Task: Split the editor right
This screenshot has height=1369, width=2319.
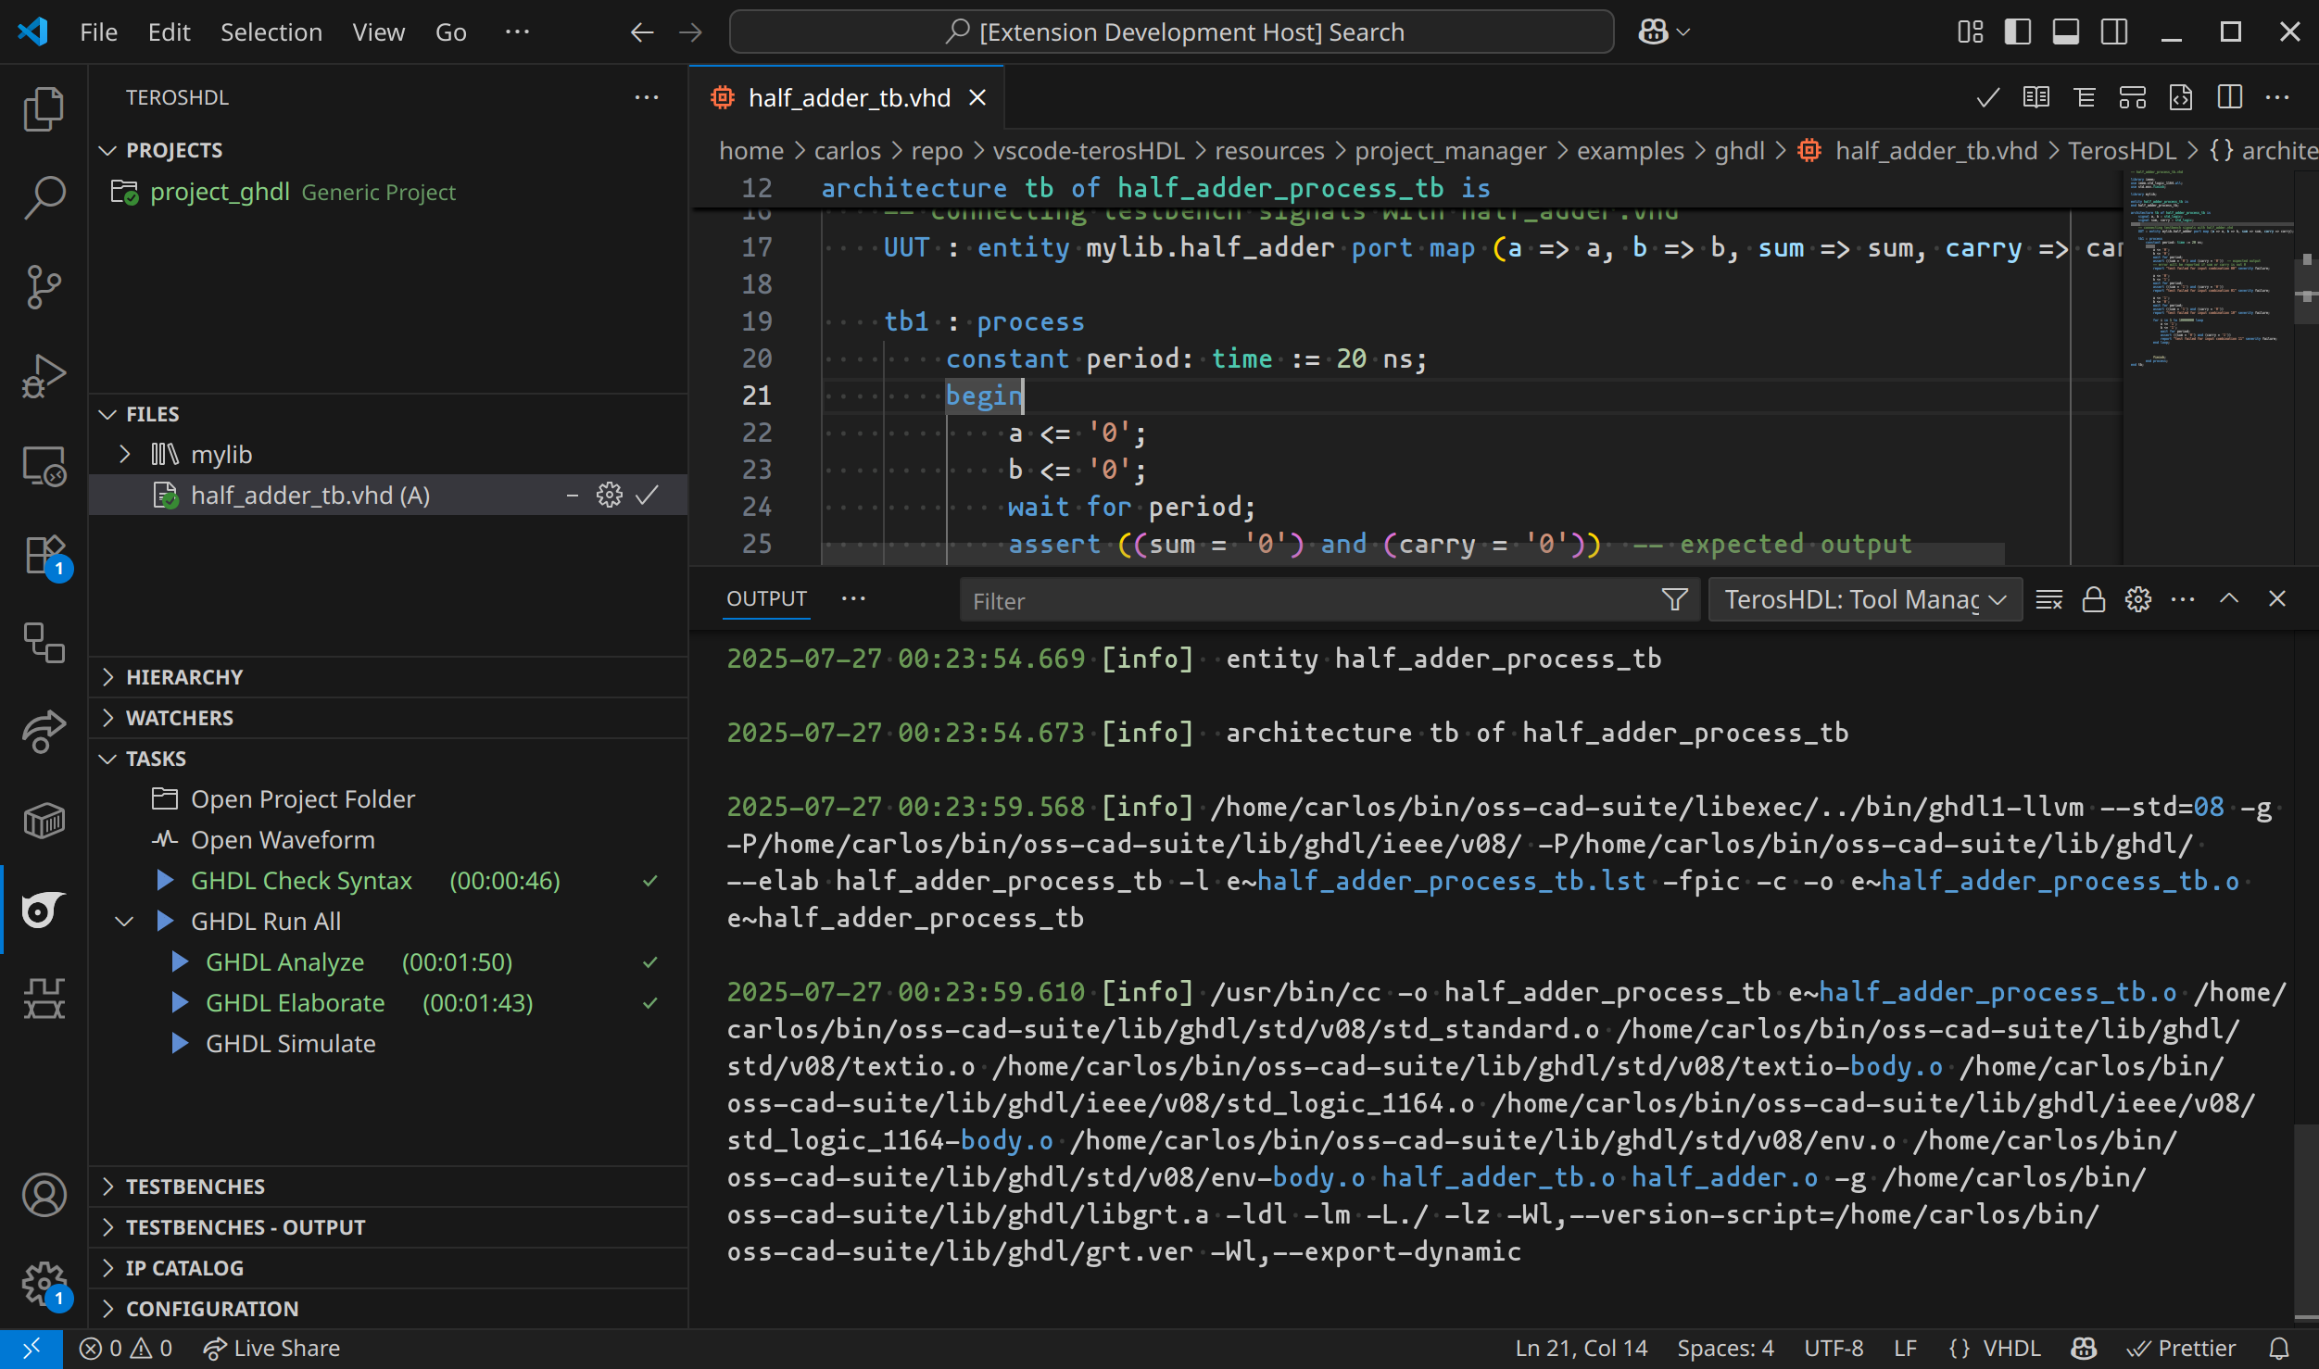Action: [2229, 98]
